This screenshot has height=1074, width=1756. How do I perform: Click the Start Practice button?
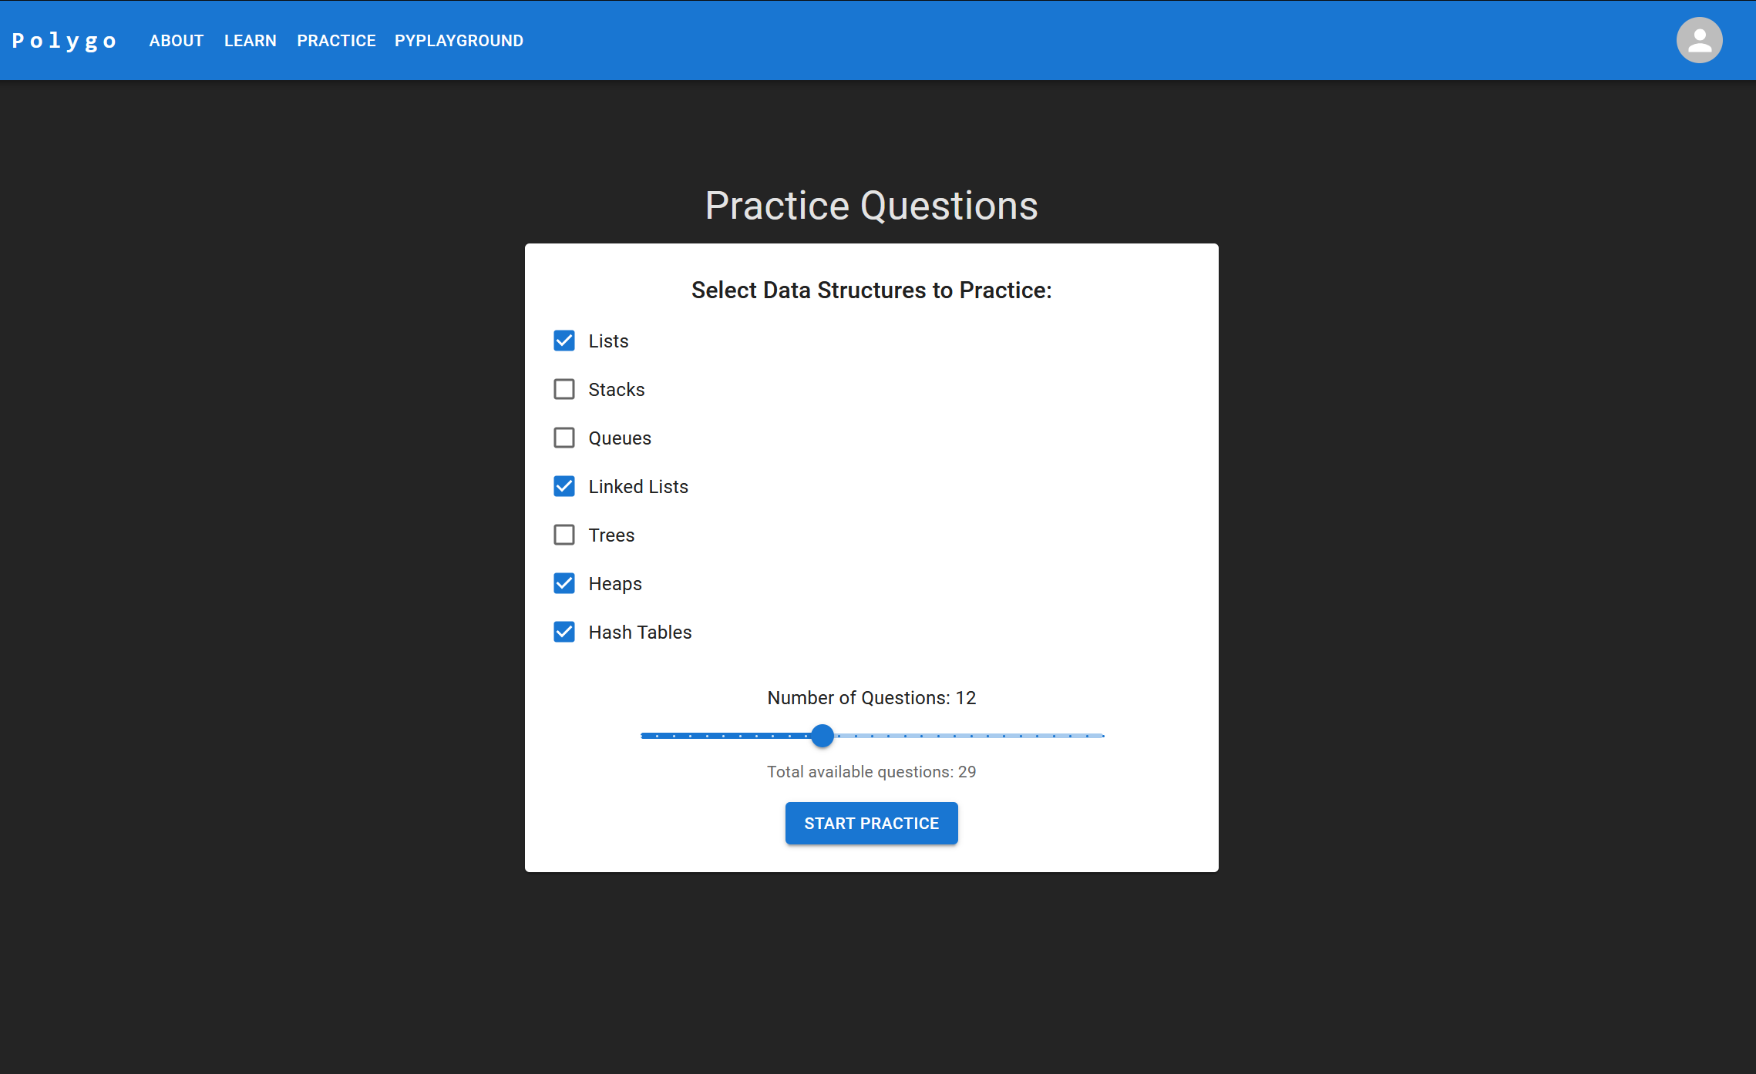[x=871, y=823]
